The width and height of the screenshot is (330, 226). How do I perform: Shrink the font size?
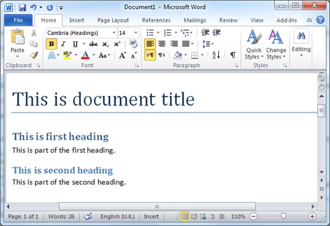coord(134,55)
